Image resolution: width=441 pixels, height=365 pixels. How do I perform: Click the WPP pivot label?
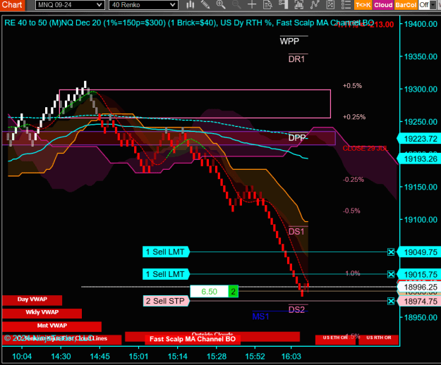[289, 42]
